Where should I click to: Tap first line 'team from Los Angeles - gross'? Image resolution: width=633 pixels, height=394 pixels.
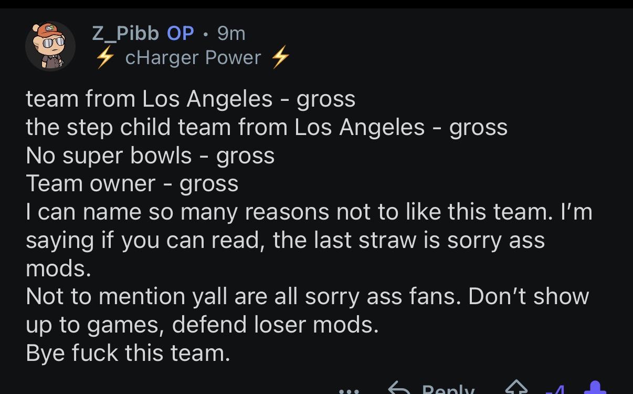click(191, 99)
